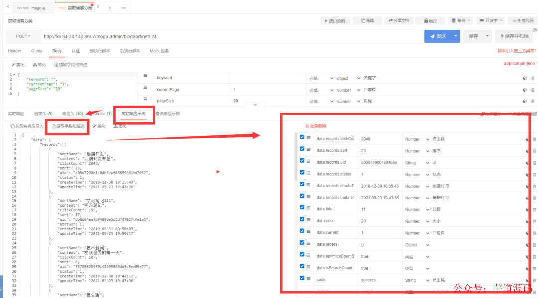538x298 pixels.
Task: Uncheck the data.isSearchCount field checkbox
Action: [x=302, y=266]
